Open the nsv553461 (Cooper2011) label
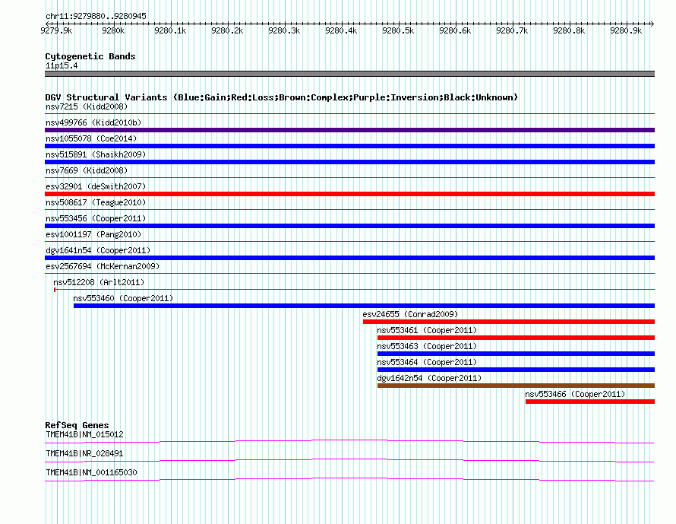Image resolution: width=676 pixels, height=524 pixels. [427, 330]
